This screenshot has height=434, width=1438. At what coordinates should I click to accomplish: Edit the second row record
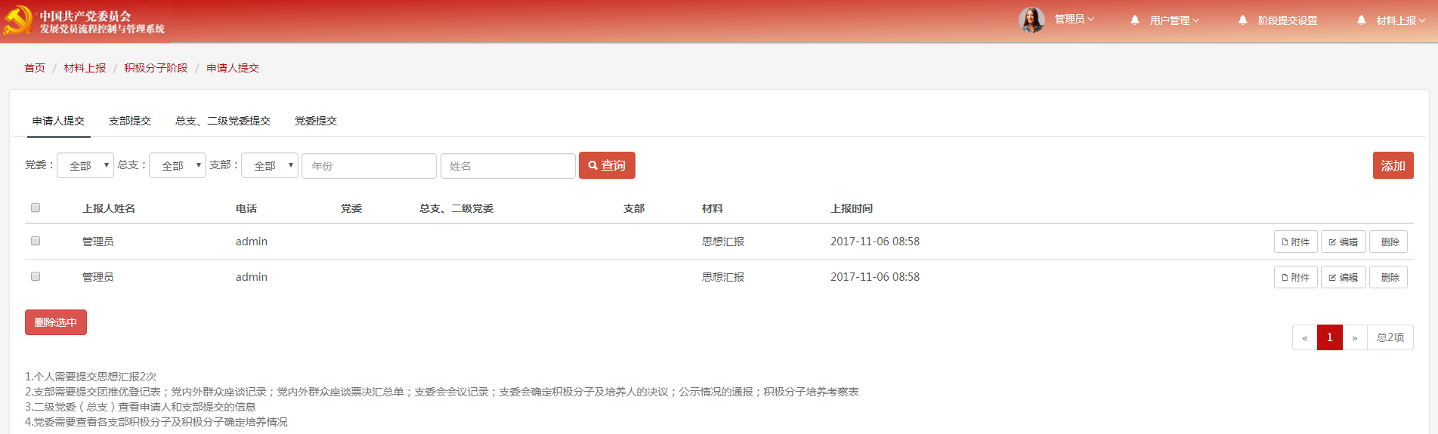(1343, 277)
